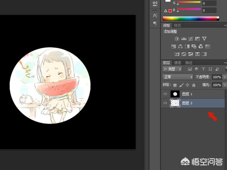The image size is (227, 170).
Task: Open the 正常 blend mode dropdown
Action: [177, 77]
